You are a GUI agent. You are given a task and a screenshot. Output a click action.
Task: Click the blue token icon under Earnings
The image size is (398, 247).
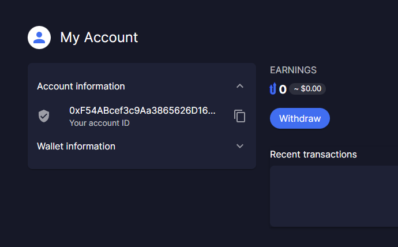273,89
